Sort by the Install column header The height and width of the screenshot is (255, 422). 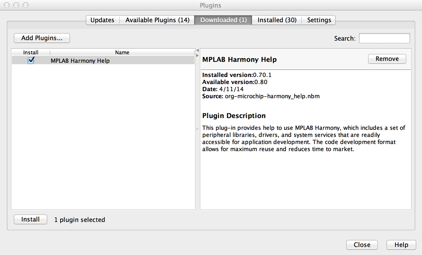click(31, 52)
